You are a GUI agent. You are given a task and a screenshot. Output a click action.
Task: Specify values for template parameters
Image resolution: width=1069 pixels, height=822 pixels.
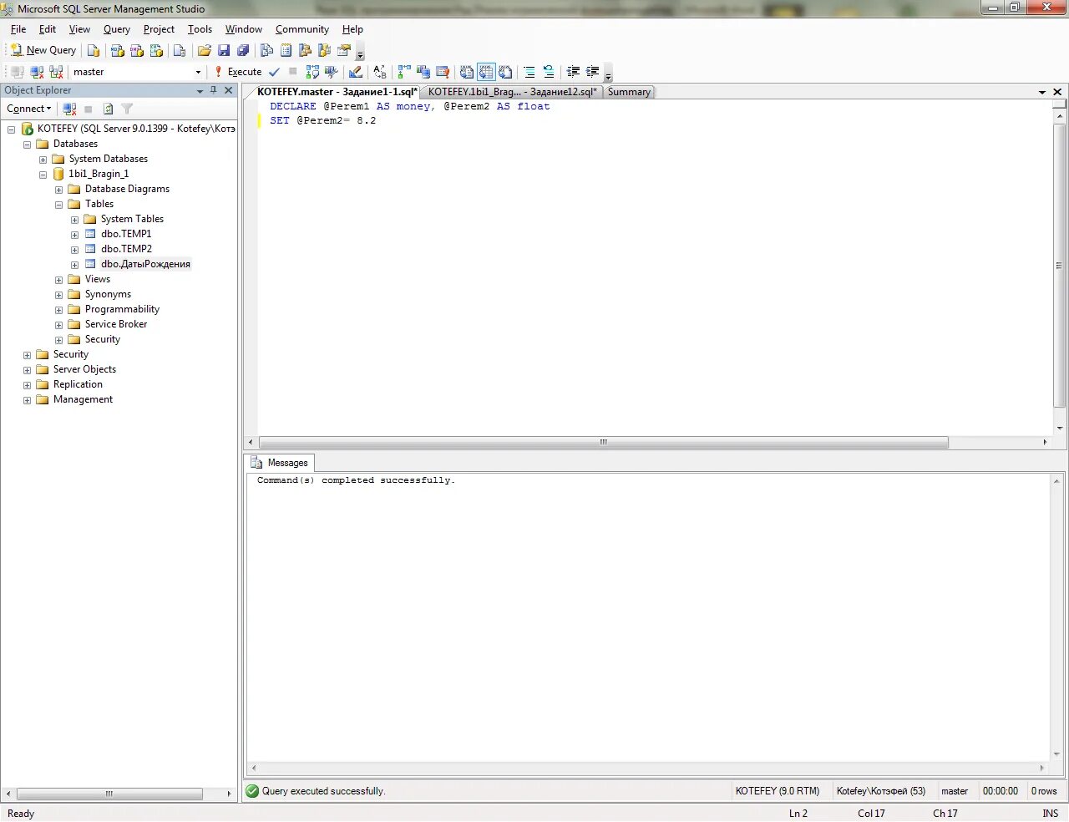pyautogui.click(x=380, y=72)
